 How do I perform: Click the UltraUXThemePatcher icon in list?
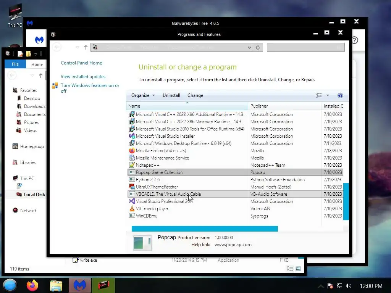[x=132, y=187]
